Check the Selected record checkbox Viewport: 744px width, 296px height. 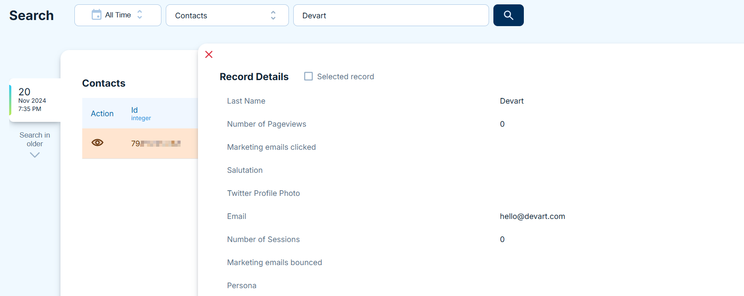308,77
